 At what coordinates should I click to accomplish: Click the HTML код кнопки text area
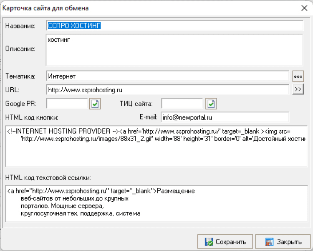pyautogui.click(x=156, y=146)
